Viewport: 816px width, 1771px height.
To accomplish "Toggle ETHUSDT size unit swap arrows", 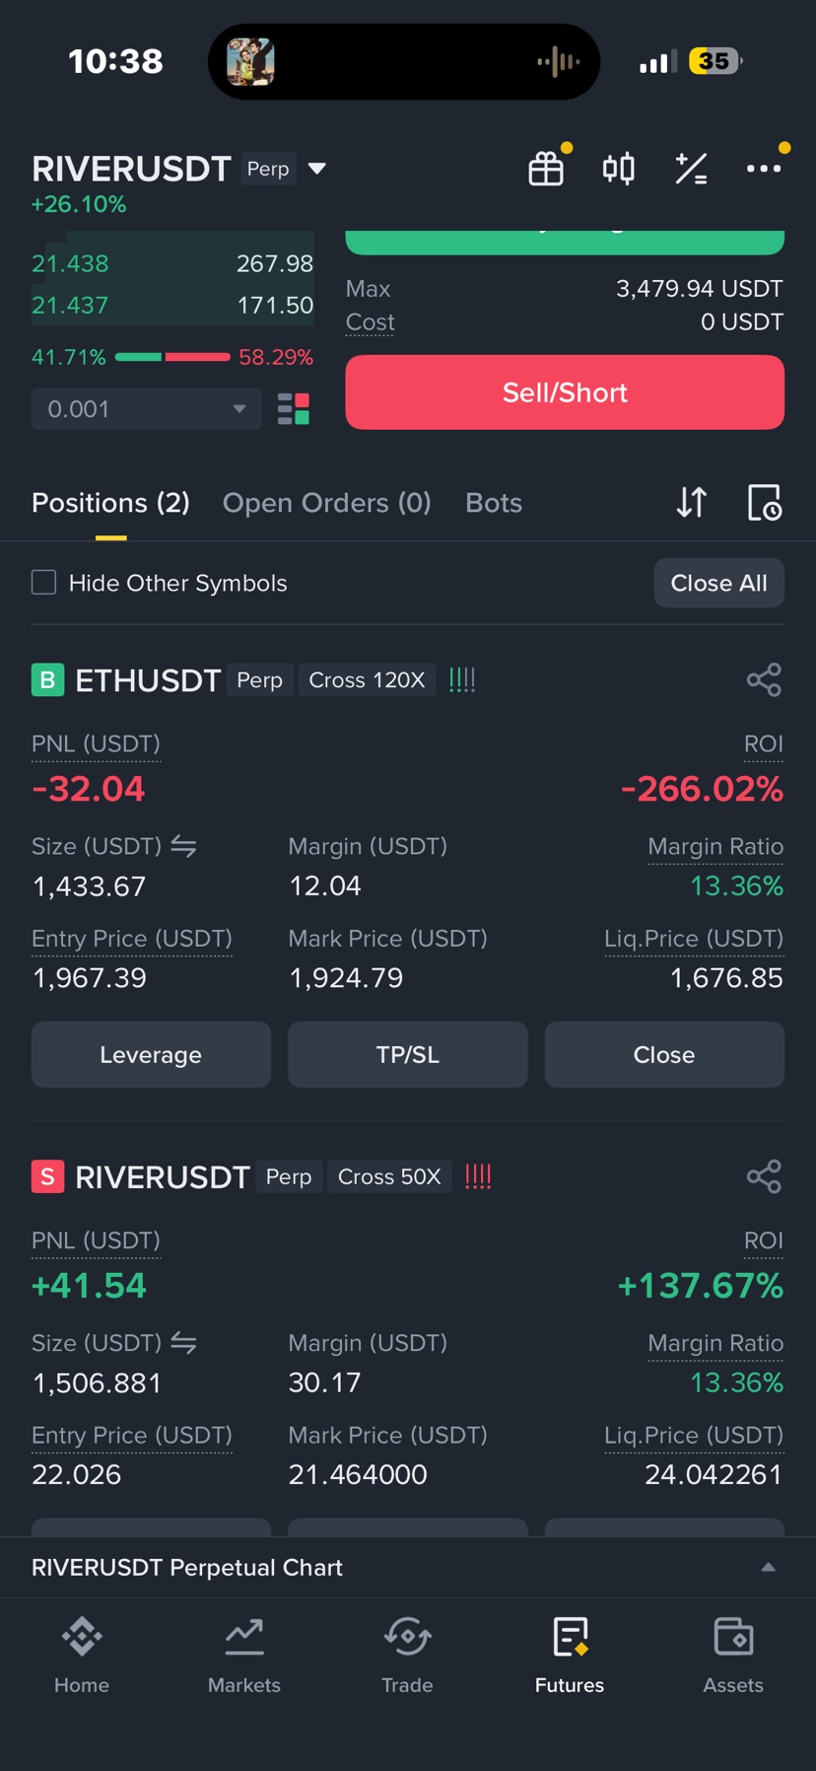I will coord(183,846).
